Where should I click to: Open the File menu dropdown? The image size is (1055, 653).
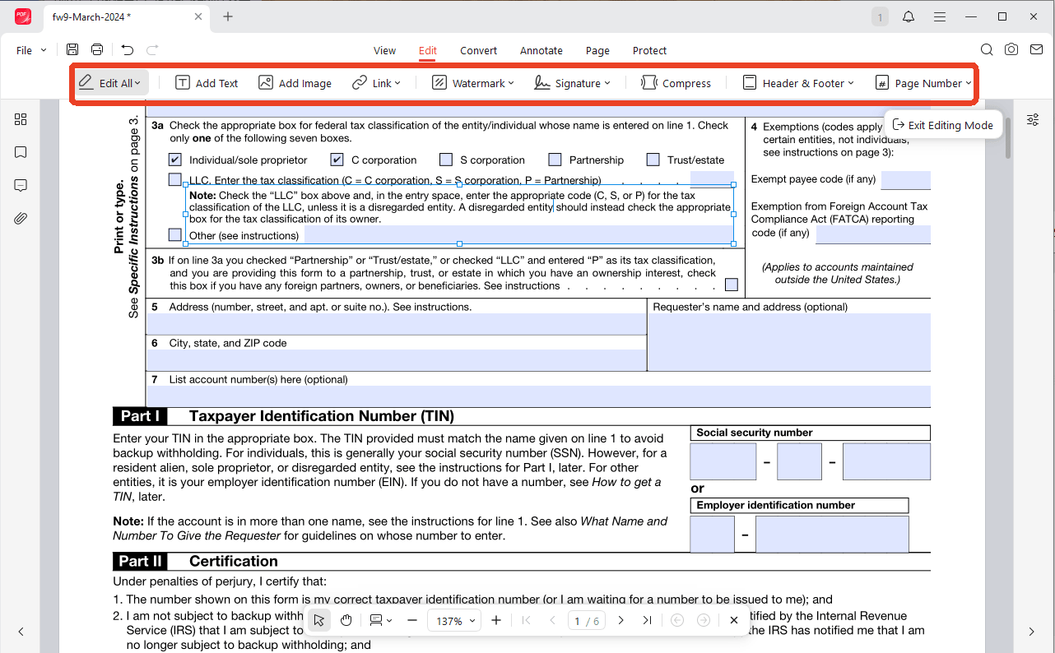[32, 50]
